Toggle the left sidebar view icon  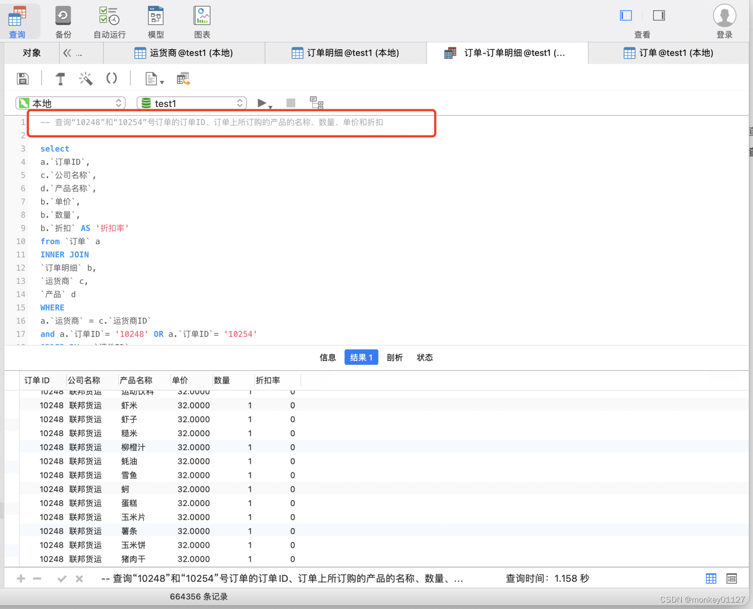pyautogui.click(x=625, y=16)
